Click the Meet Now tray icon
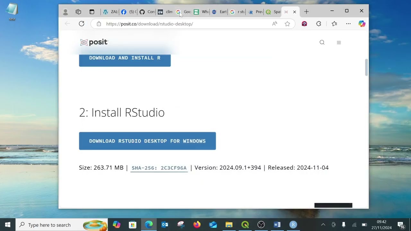 pos(334,225)
